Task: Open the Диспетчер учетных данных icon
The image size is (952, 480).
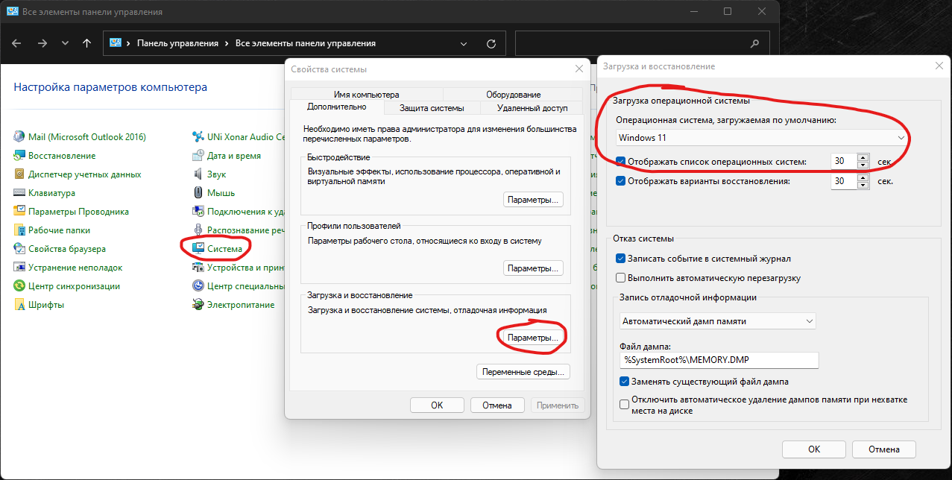Action: (x=19, y=174)
